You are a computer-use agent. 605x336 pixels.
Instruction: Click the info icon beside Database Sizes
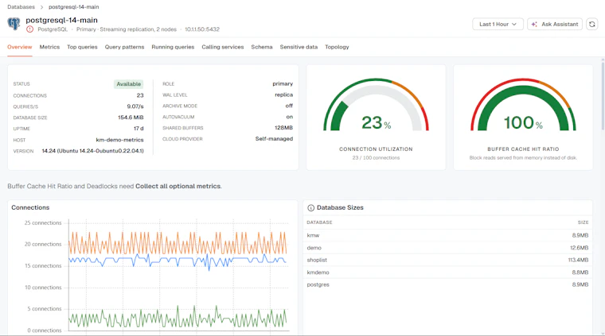click(x=310, y=208)
